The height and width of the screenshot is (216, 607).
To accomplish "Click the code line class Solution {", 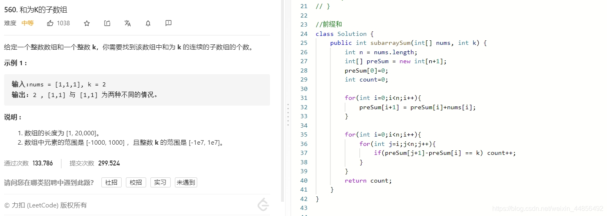I will click(x=345, y=34).
